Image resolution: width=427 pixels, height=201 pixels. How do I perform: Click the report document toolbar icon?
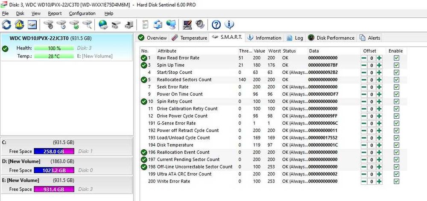coord(146,25)
